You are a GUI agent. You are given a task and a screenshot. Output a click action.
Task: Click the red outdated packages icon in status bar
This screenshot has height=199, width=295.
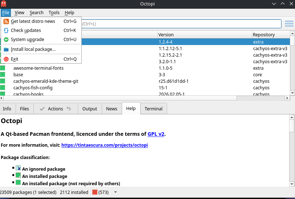pyautogui.click(x=95, y=192)
